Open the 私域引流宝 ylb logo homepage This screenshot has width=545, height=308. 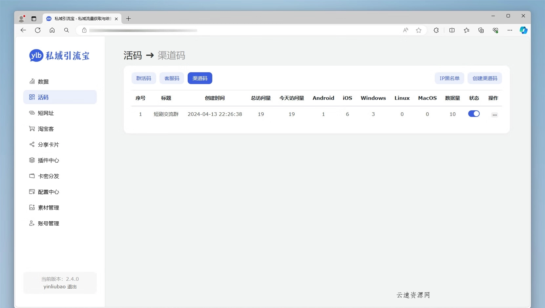coord(59,55)
